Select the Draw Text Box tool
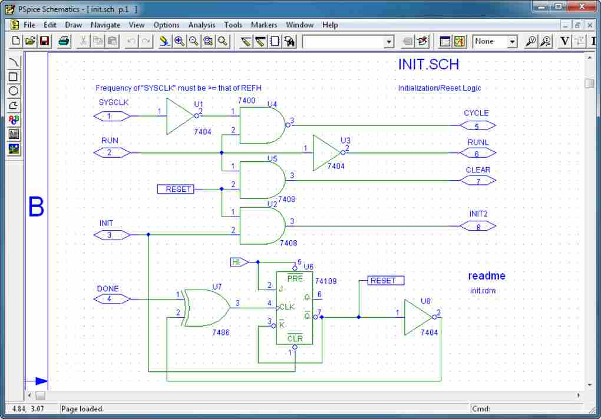 pyautogui.click(x=14, y=134)
